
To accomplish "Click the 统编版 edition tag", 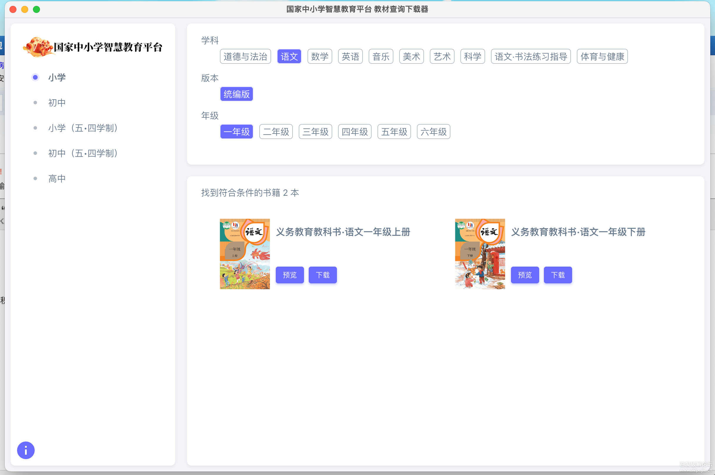I will [237, 94].
